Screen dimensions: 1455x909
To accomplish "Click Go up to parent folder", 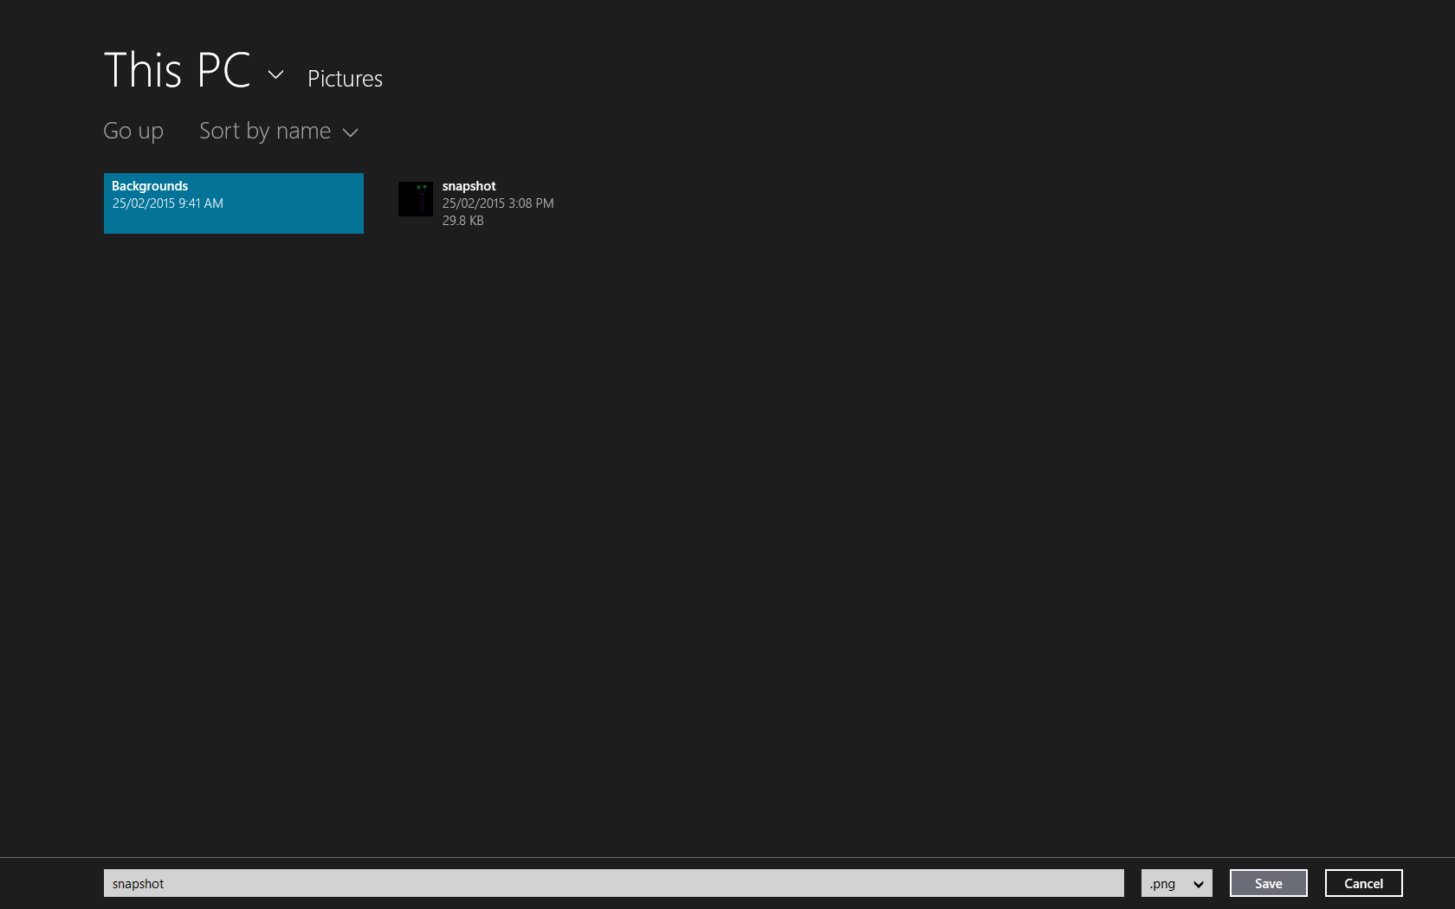I will click(133, 131).
